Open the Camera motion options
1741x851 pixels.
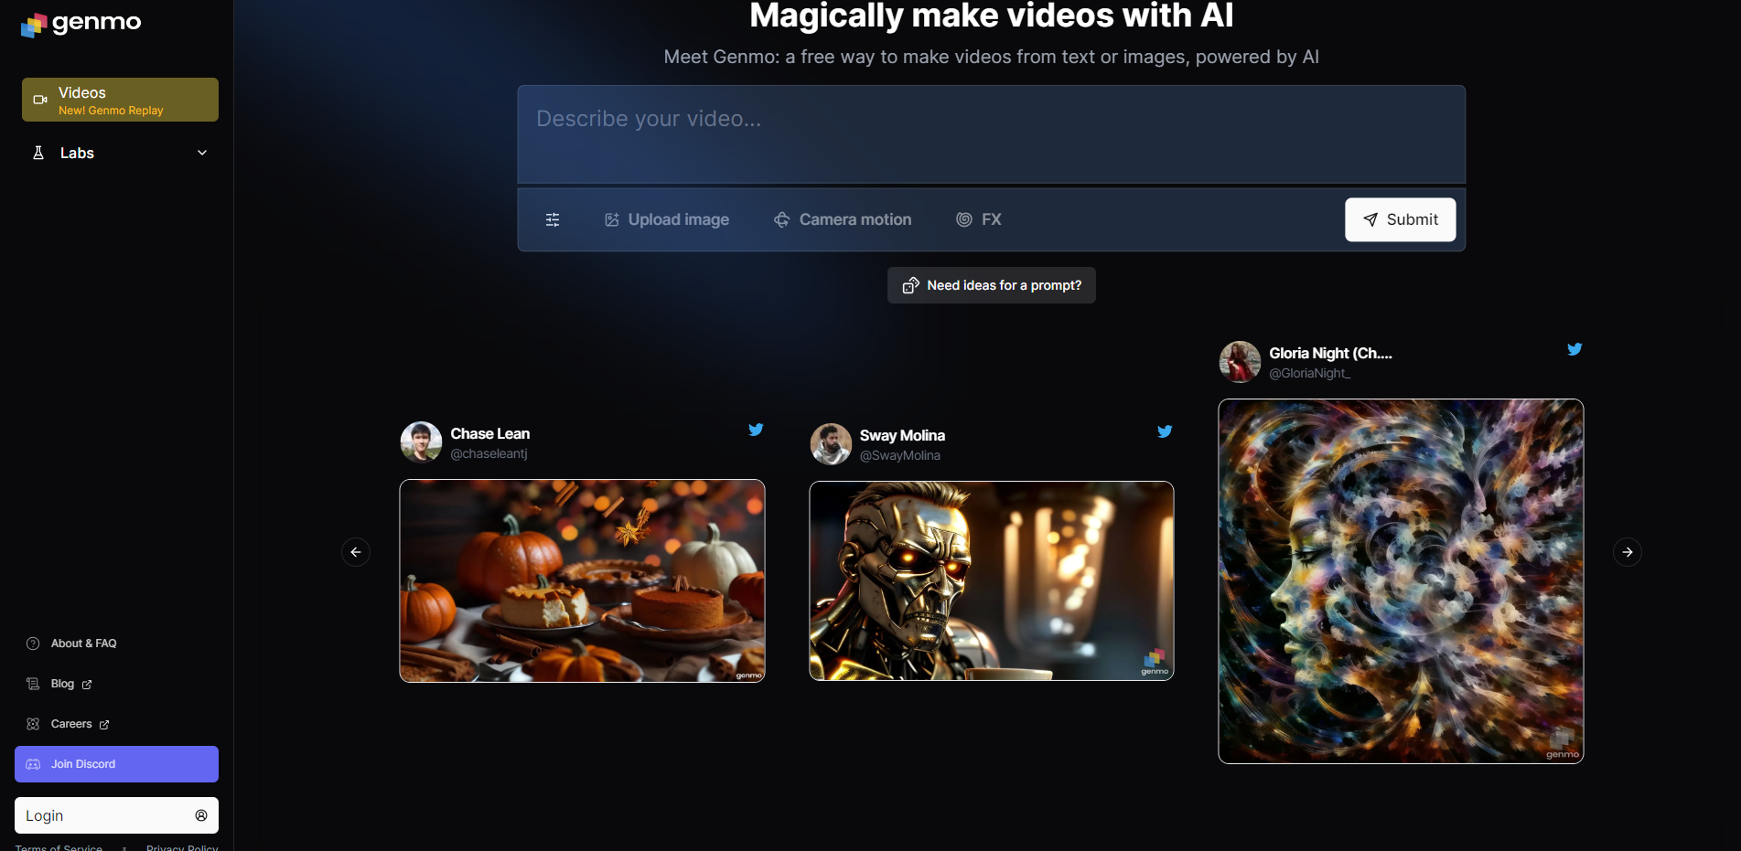coord(843,219)
